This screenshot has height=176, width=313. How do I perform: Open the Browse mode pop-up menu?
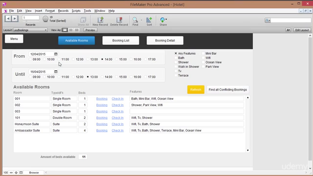click(34, 173)
